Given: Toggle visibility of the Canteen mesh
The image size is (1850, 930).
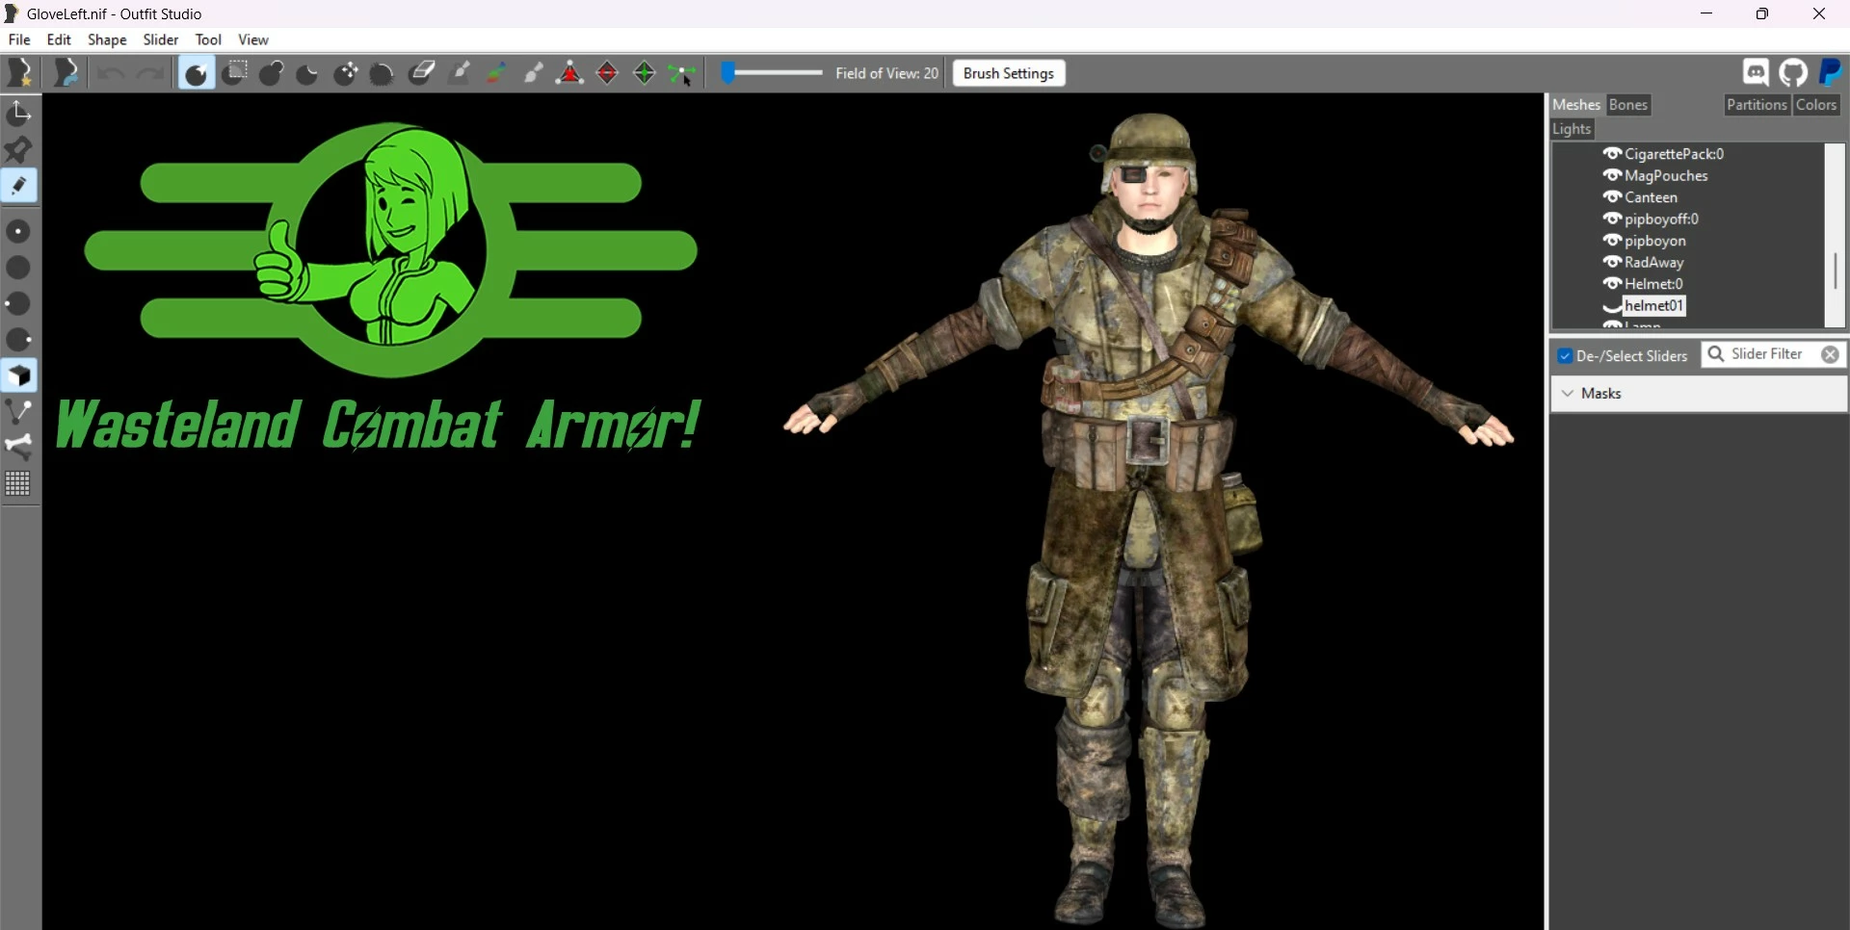Looking at the screenshot, I should (1612, 197).
